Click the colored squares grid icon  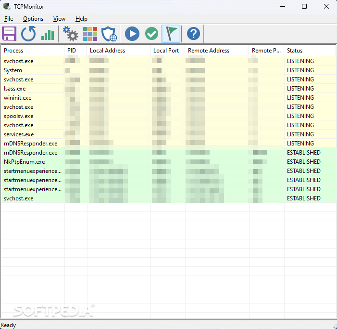(90, 34)
